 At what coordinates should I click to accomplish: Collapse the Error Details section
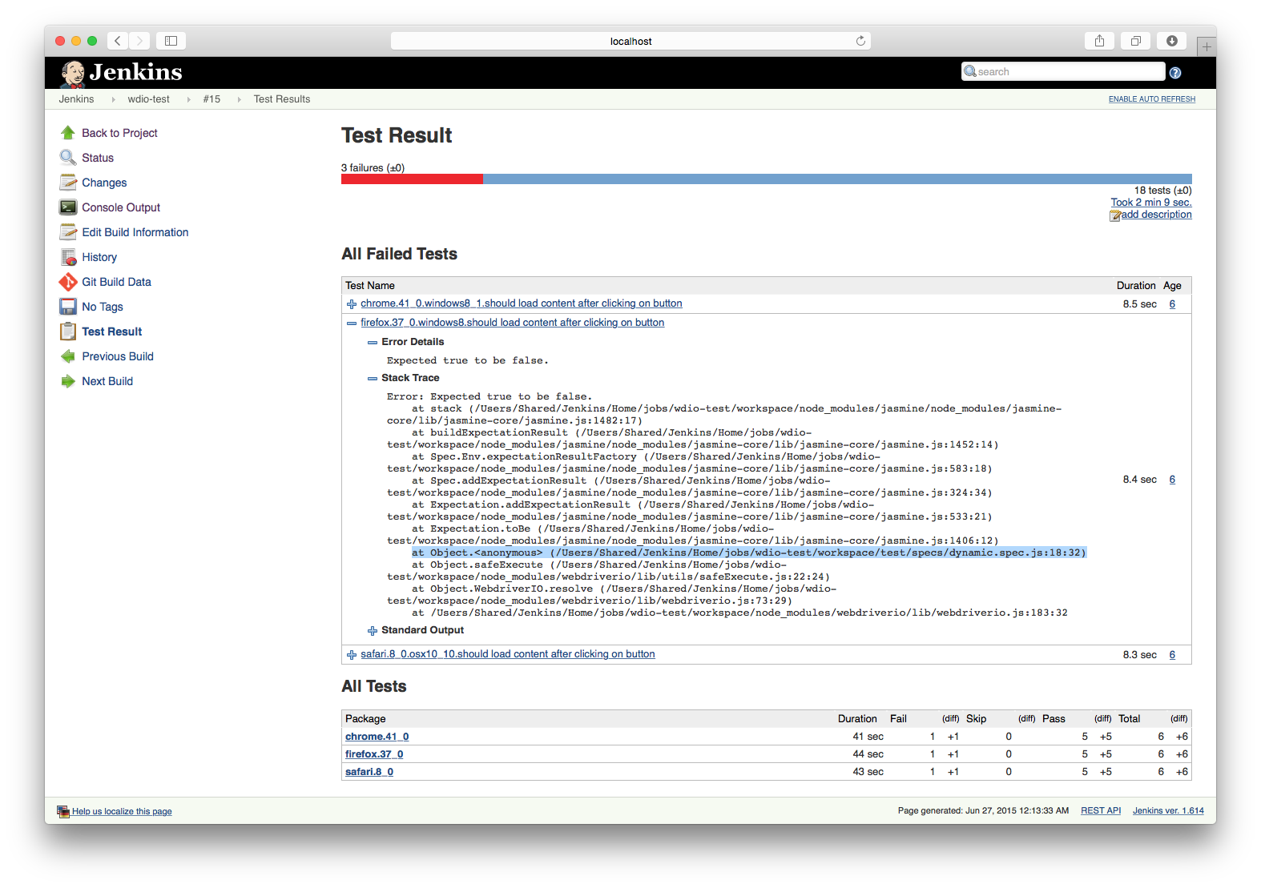click(372, 343)
